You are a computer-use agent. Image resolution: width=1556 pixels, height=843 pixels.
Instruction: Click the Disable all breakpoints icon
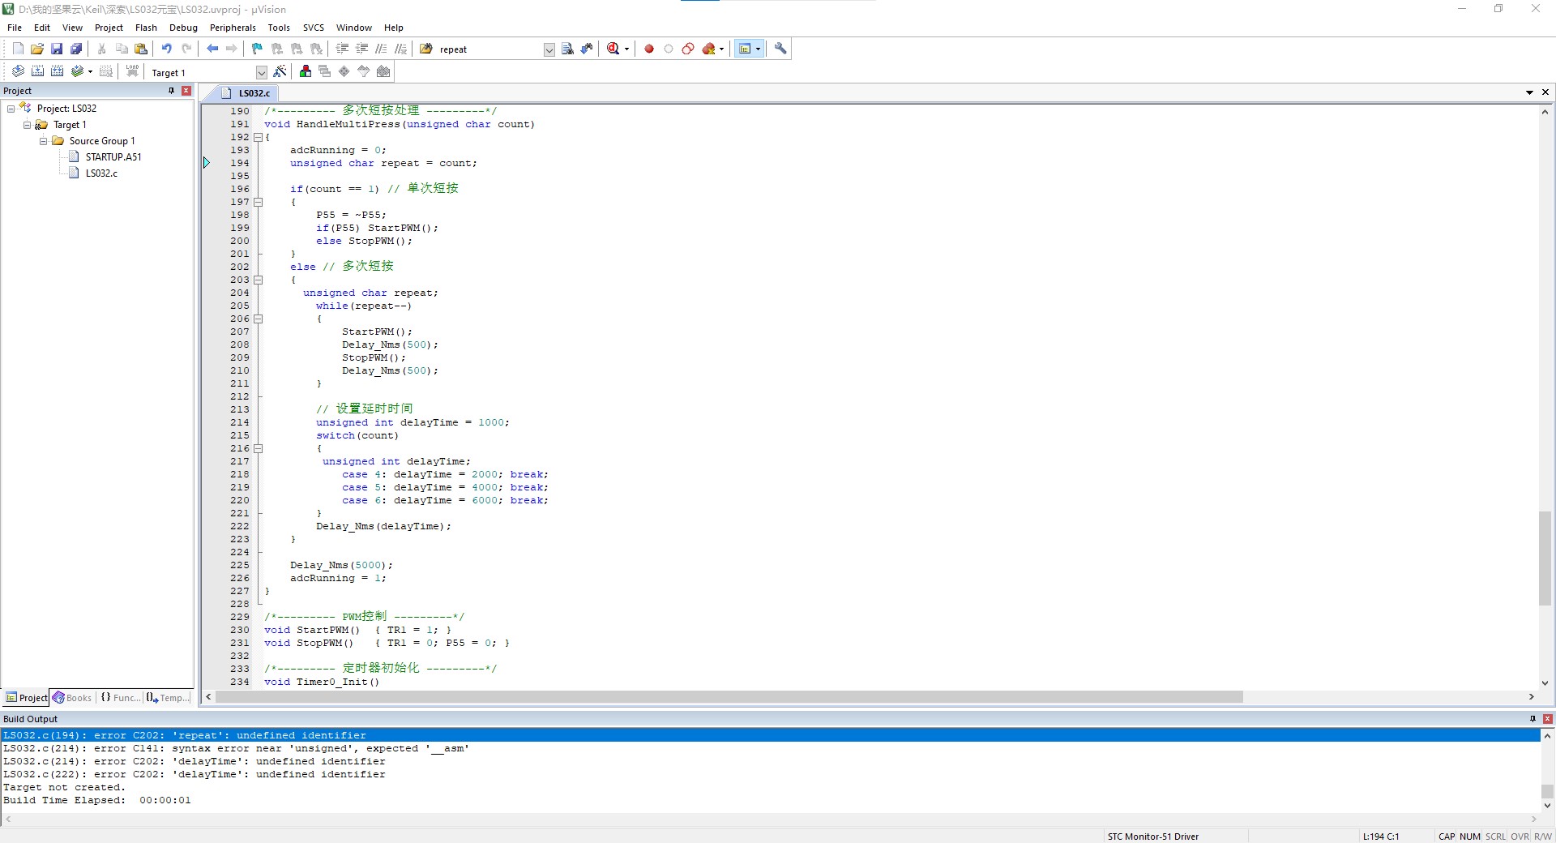point(688,49)
